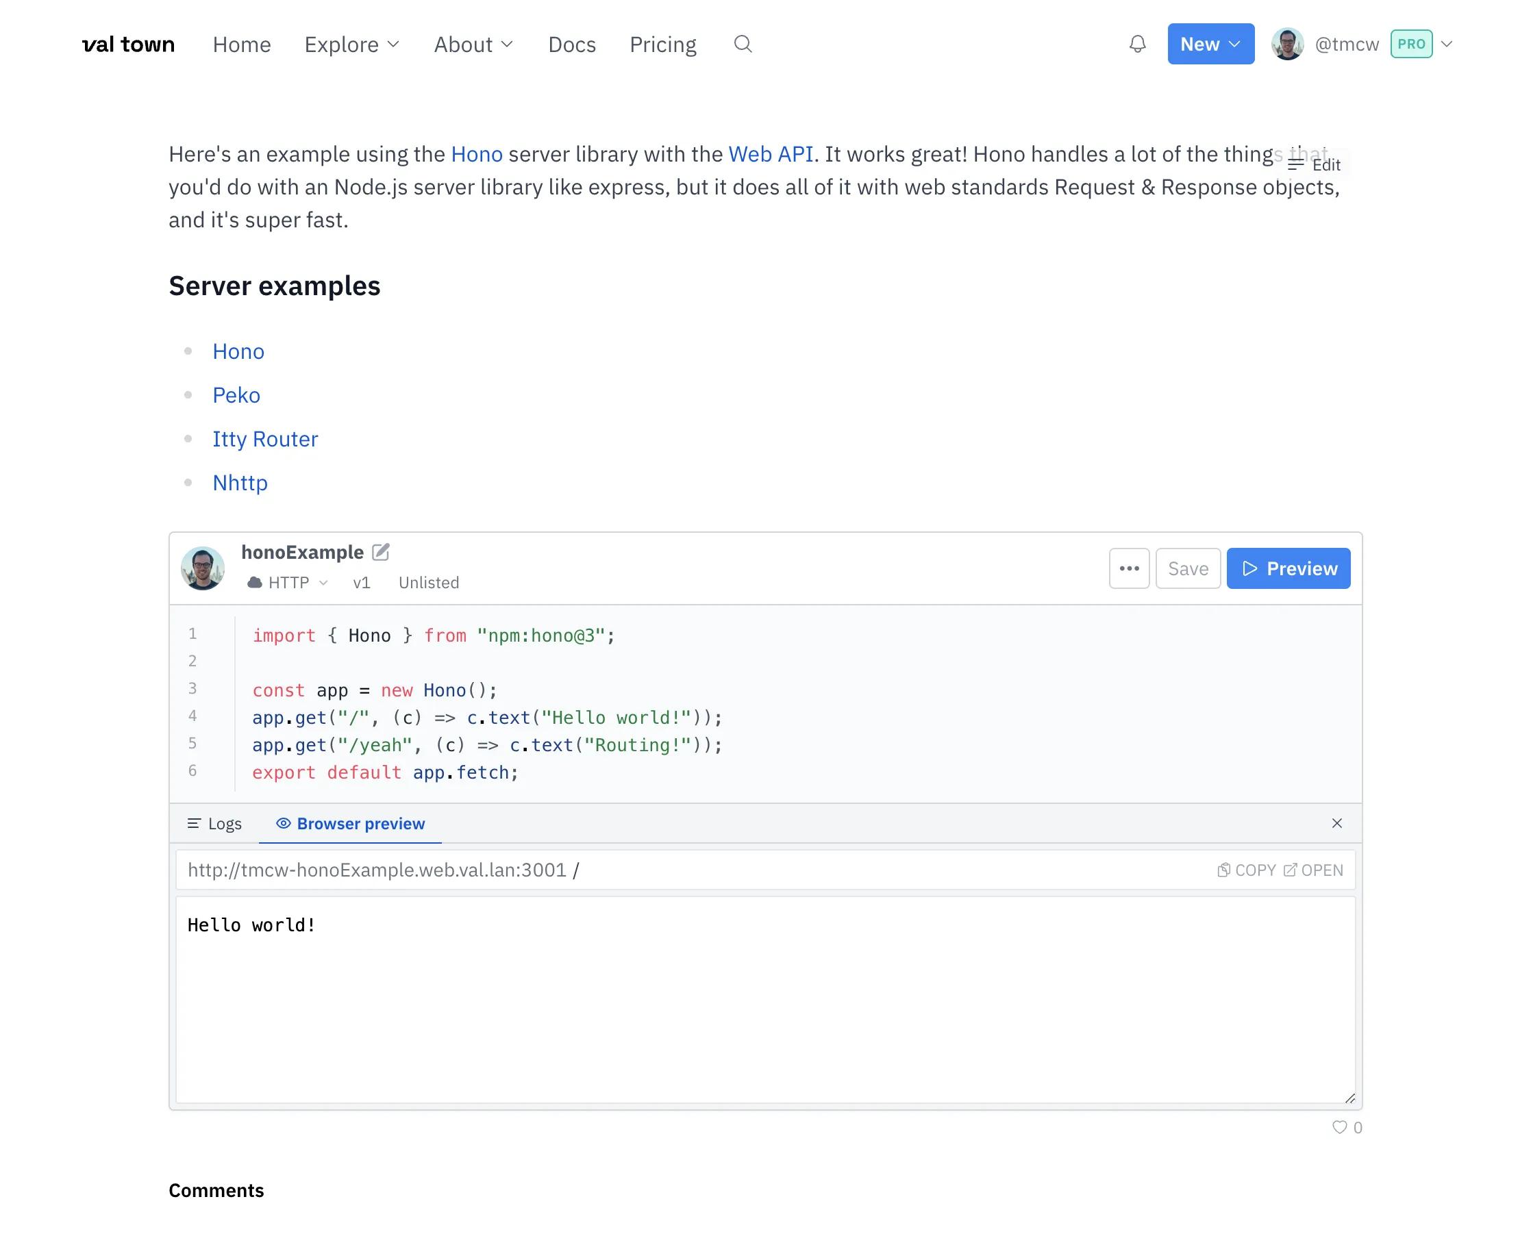Viewport: 1531px width, 1234px height.
Task: Expand the Explore dropdown menu
Action: click(352, 44)
